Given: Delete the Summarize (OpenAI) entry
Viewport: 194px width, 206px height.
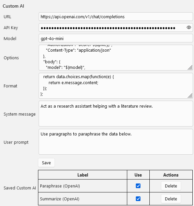Looking at the screenshot, I should click(171, 199).
